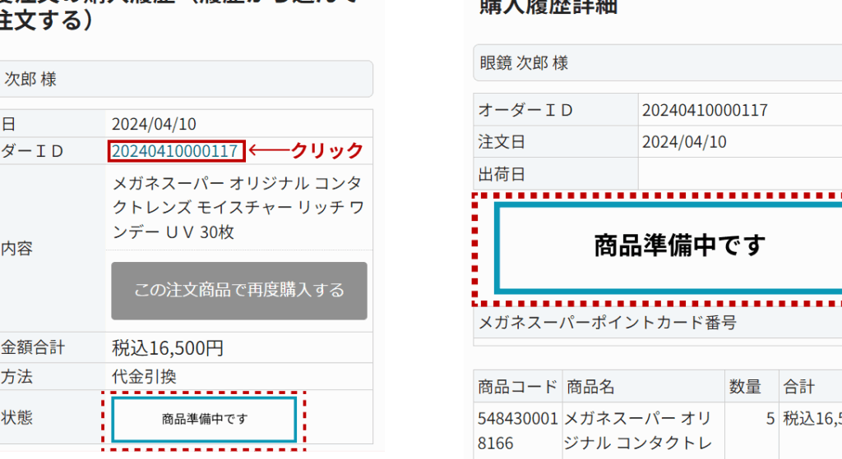
Task: Select 2024/04/10 date in detail panel
Action: click(x=684, y=141)
